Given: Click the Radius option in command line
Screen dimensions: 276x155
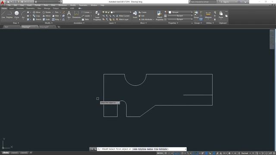Looking at the screenshot, I should click(150, 149).
